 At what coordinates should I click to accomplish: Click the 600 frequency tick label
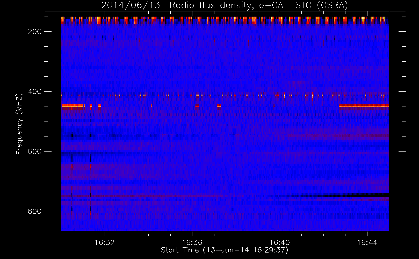coord(35,152)
